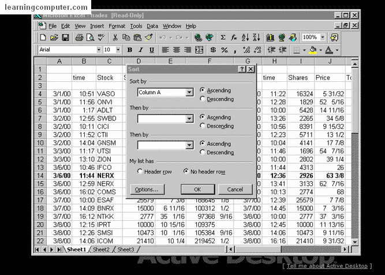Click the Cut scissors icon
385x275 pixels.
115,37
